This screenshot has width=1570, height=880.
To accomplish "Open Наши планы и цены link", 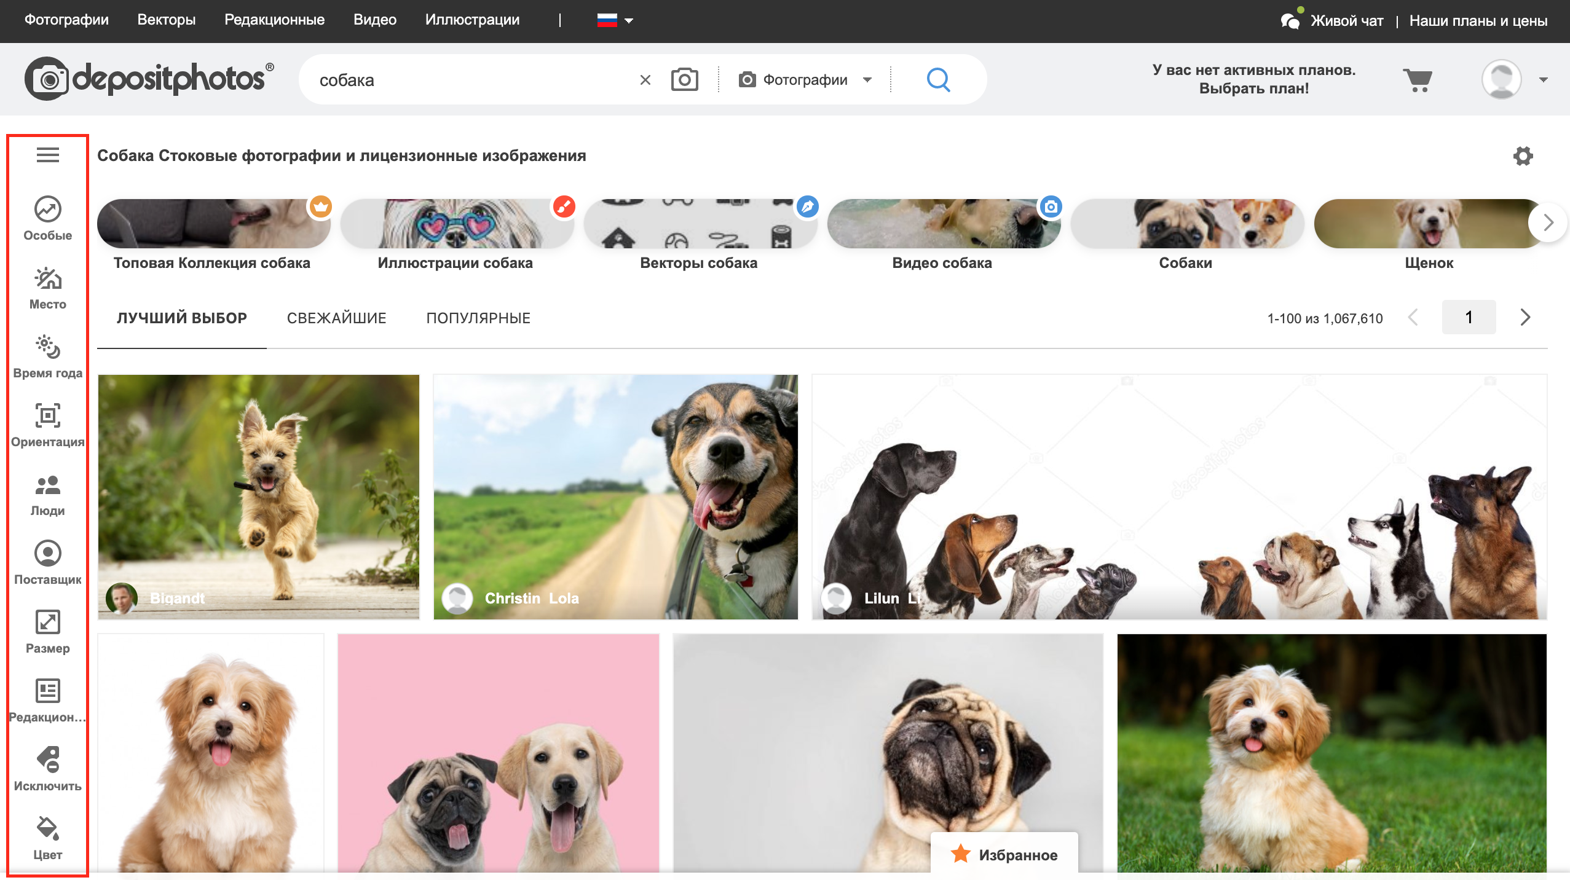I will [1478, 20].
